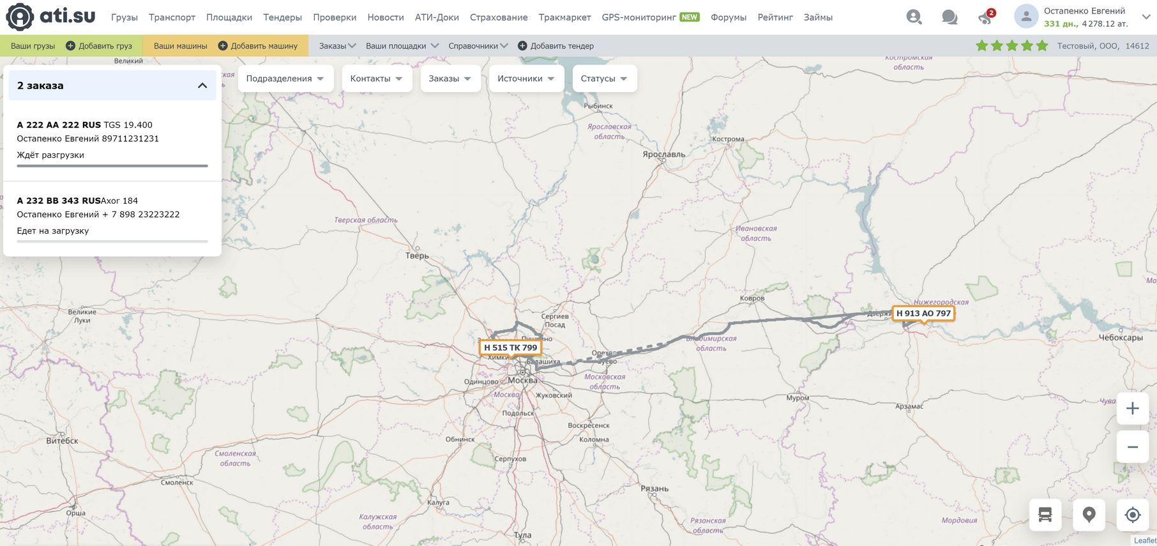
Task: Zoom in the map with plus
Action: [1132, 408]
